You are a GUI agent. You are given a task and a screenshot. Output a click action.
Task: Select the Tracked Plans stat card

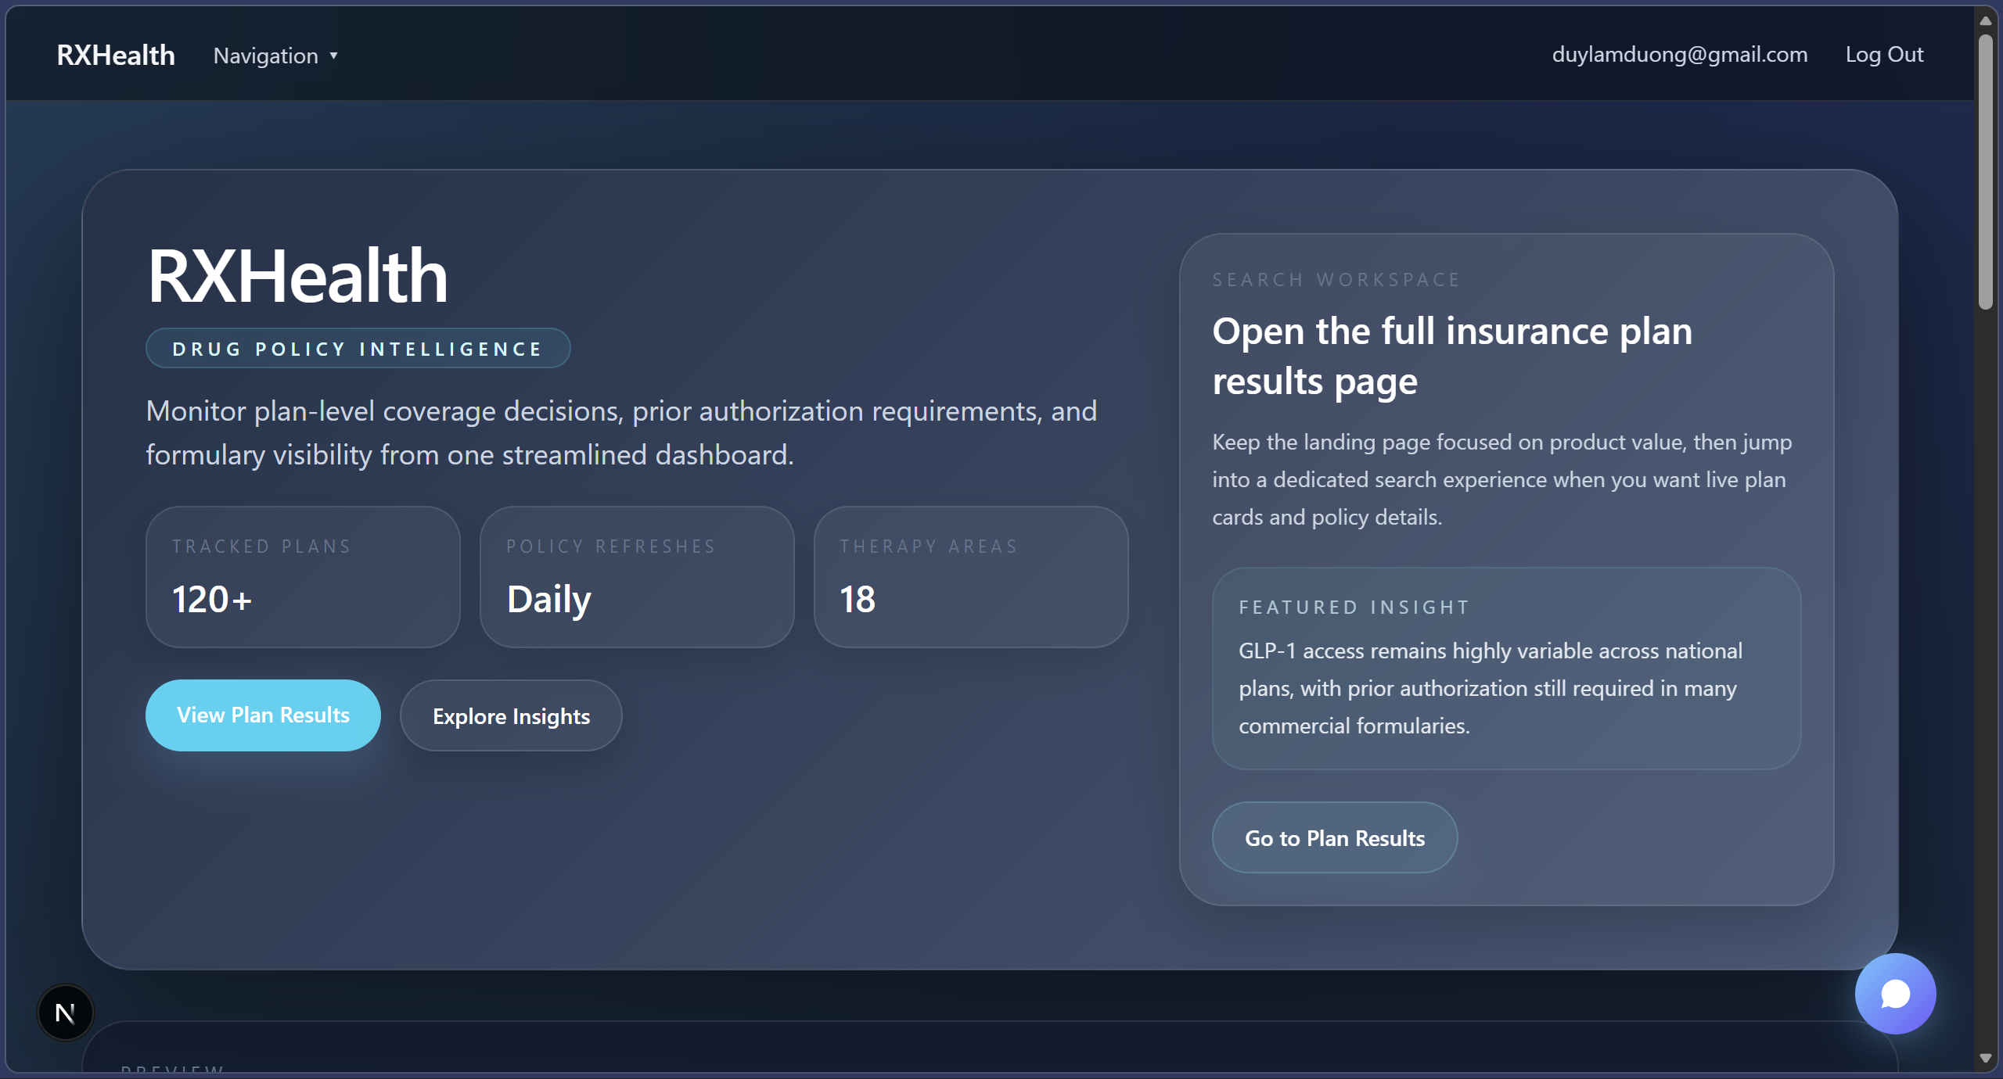(303, 577)
